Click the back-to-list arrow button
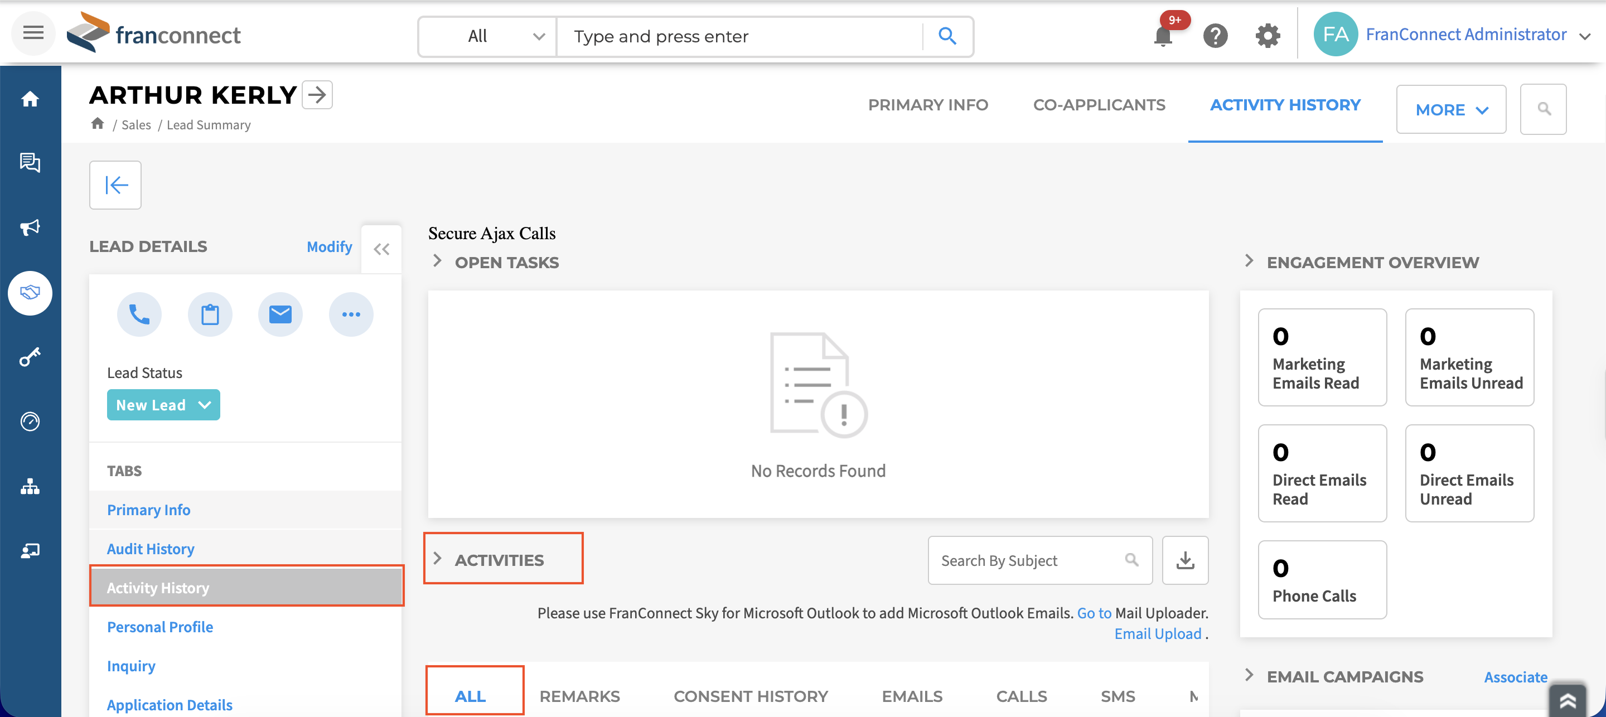 [x=115, y=185]
